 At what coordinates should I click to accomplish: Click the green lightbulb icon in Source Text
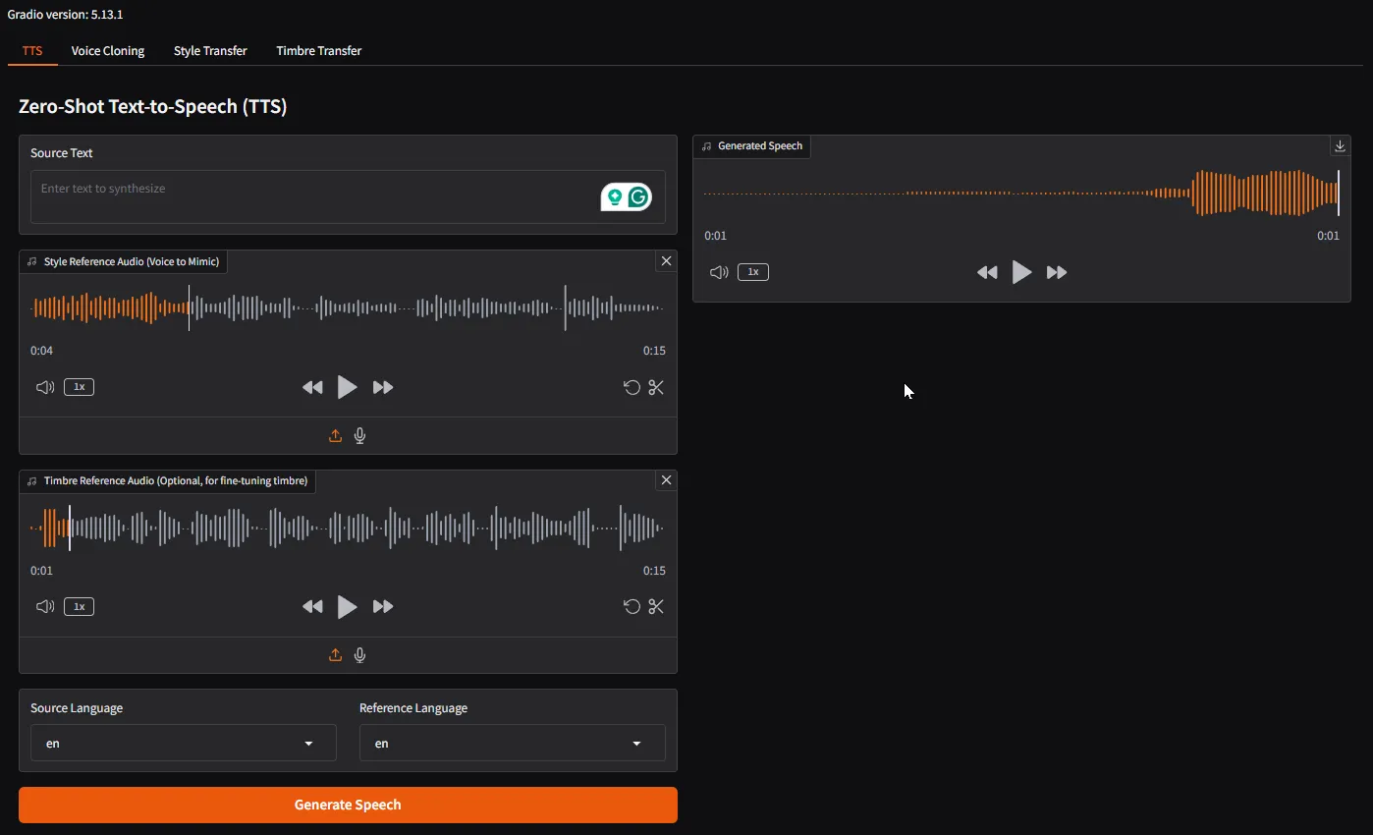pos(615,197)
